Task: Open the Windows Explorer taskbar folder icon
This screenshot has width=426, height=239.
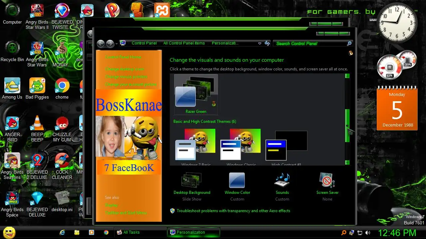Action: 77,232
